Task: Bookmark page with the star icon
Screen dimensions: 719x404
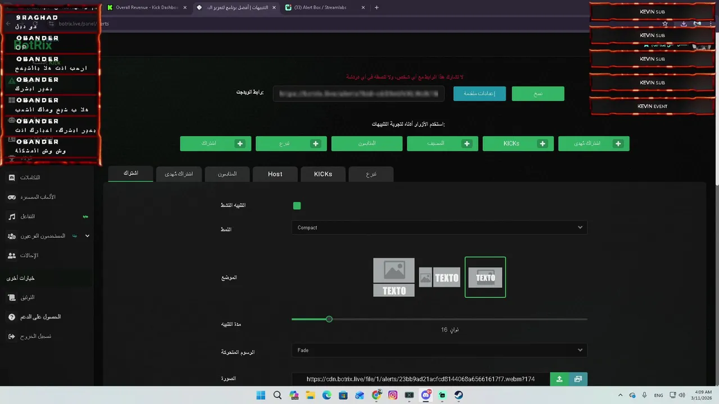Action: (x=665, y=24)
